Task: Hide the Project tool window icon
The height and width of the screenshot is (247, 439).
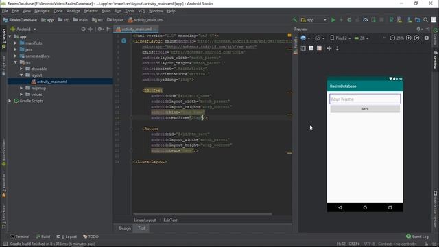Action: [108, 29]
